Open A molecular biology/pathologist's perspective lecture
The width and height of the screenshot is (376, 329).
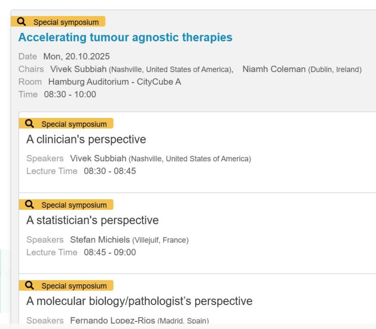pyautogui.click(x=139, y=301)
